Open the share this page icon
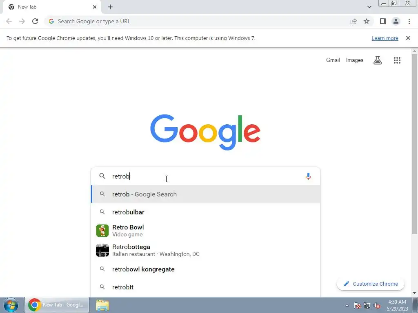This screenshot has height=313, width=418. (354, 21)
